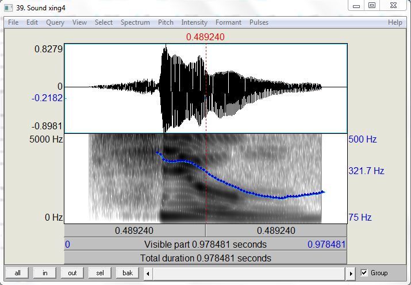Click the scrollbar right arrow
The height and width of the screenshot is (285, 411).
(x=351, y=274)
